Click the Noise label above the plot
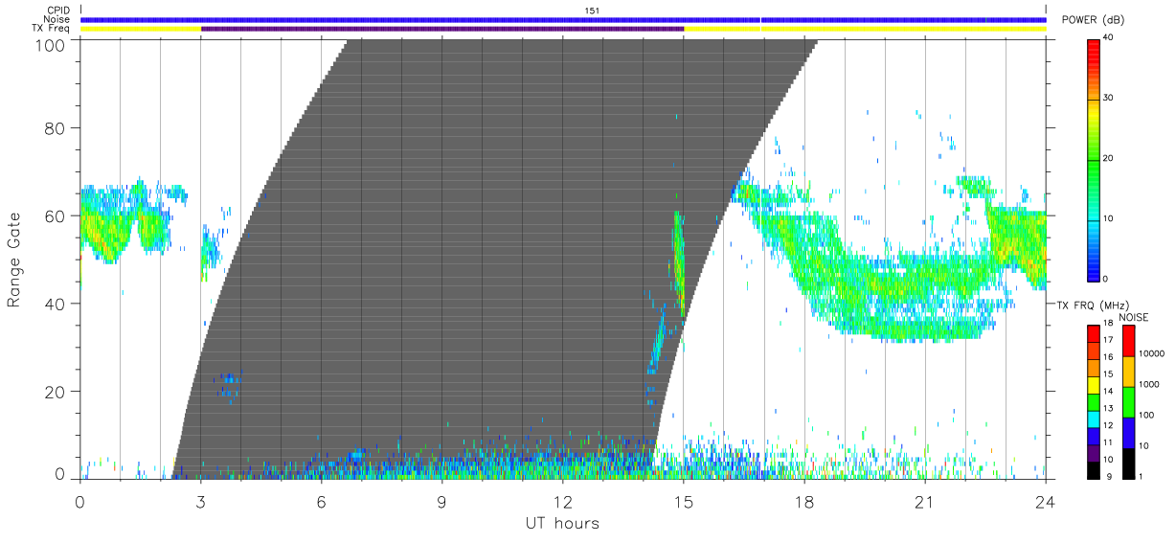Viewport: 1176px width, 543px height. tap(57, 19)
